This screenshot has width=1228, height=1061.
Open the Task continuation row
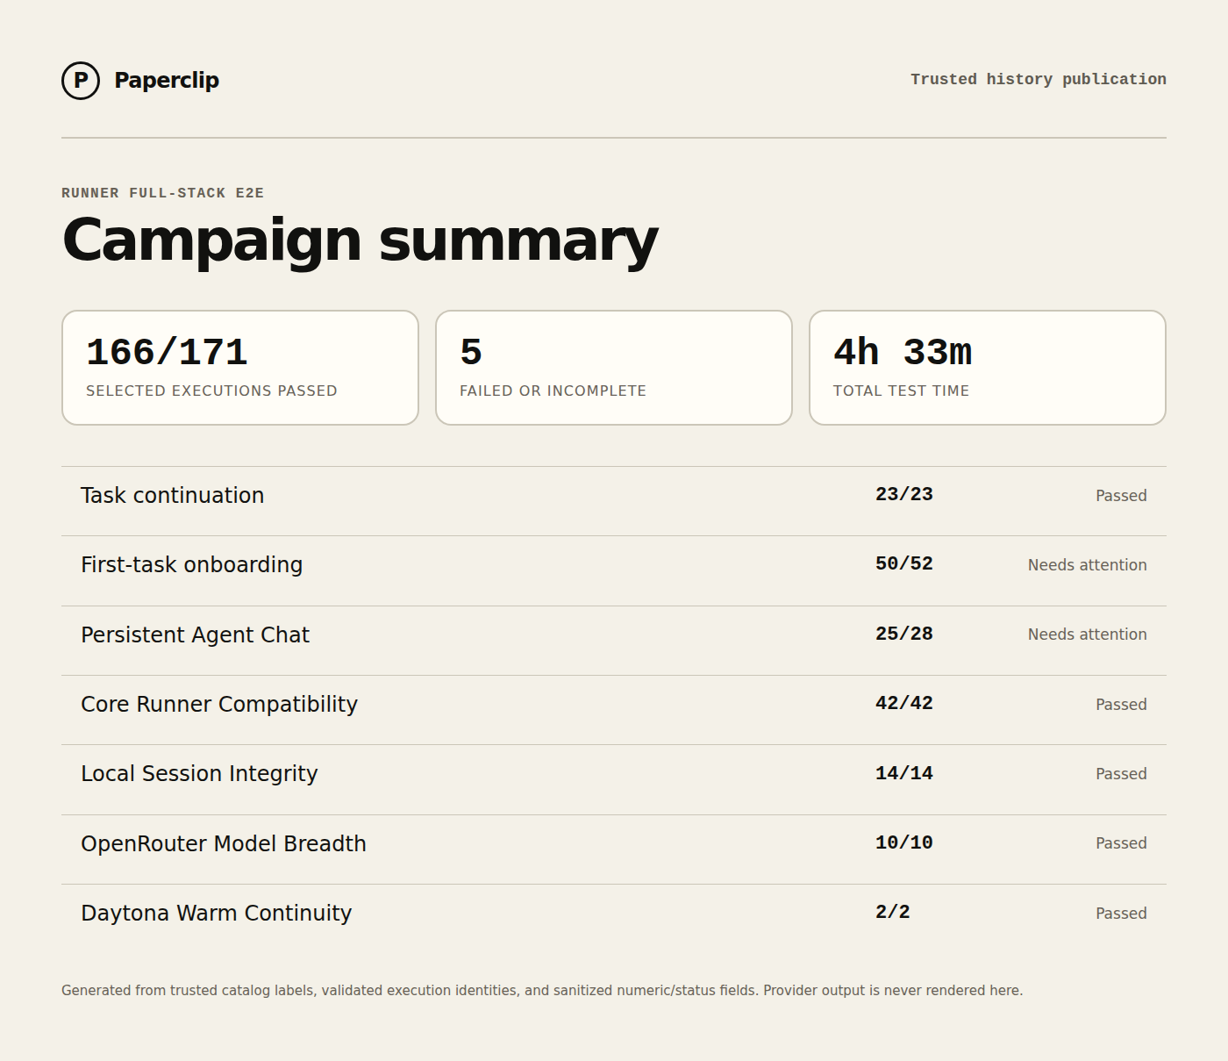pyautogui.click(x=614, y=501)
